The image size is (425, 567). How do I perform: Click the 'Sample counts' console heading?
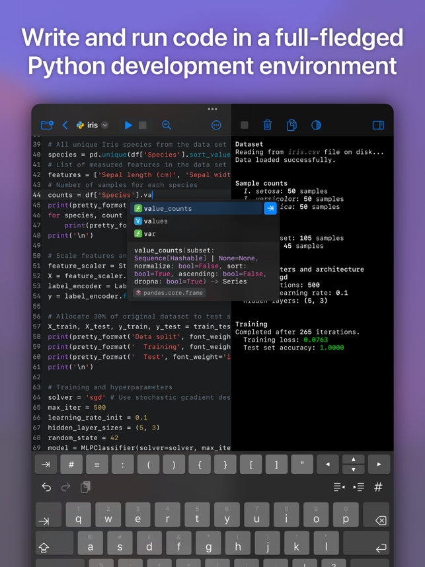pos(261,183)
